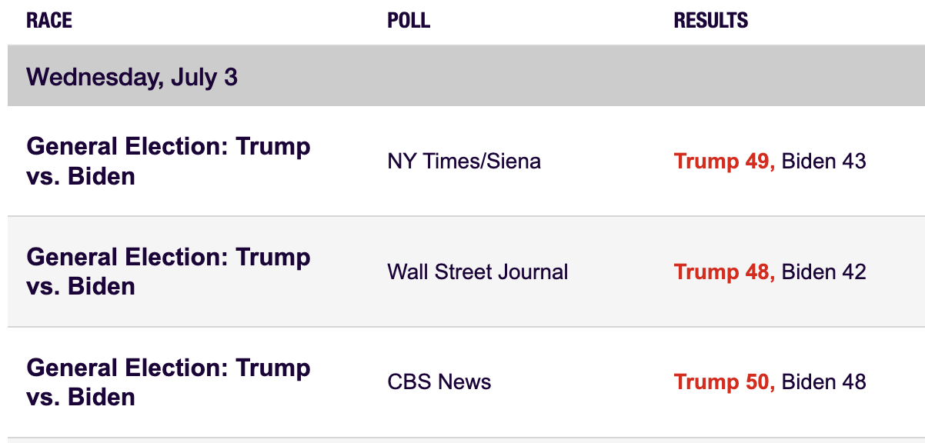
Task: Click empty space right of Biden 43
Action: [897, 162]
